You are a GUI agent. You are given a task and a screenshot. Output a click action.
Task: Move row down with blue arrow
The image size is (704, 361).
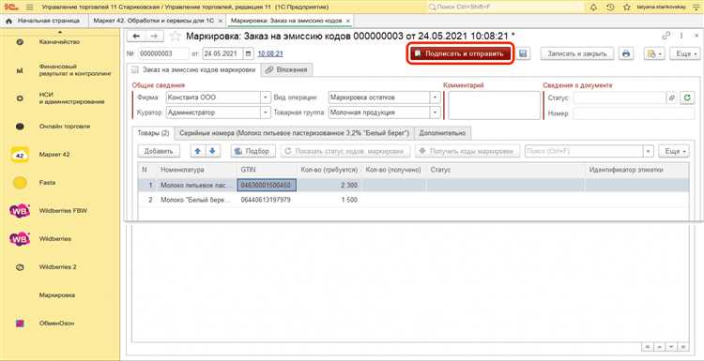[212, 151]
